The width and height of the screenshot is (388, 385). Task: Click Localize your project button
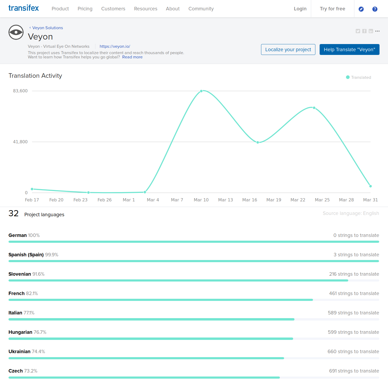click(288, 50)
